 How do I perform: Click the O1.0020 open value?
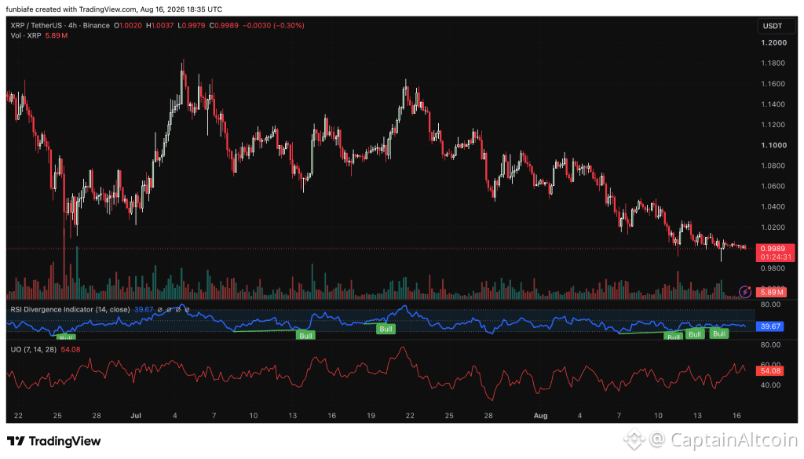point(128,25)
